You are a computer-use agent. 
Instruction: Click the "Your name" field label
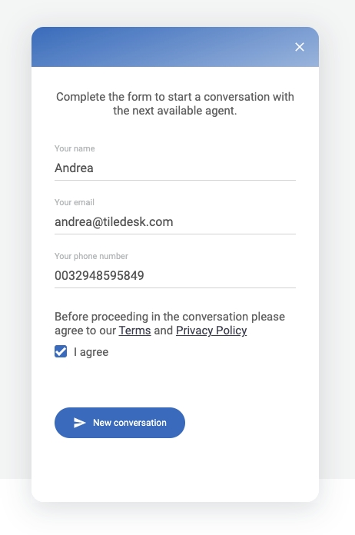pyautogui.click(x=75, y=148)
